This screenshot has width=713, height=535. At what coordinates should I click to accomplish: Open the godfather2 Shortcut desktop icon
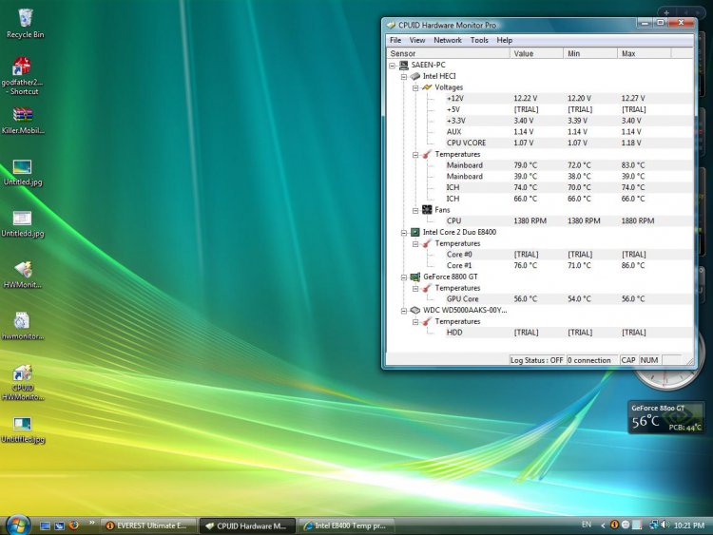click(22, 75)
